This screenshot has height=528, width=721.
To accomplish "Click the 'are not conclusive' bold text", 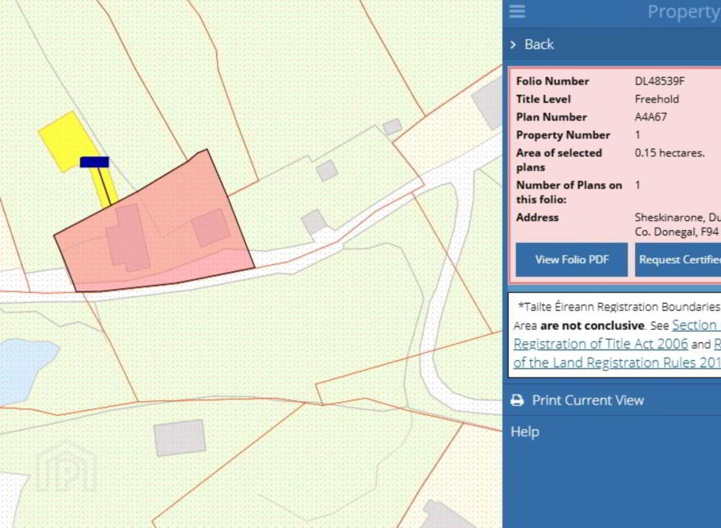I will coord(592,326).
